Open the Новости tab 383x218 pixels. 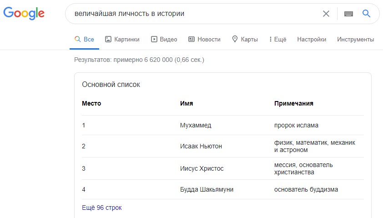tap(204, 39)
